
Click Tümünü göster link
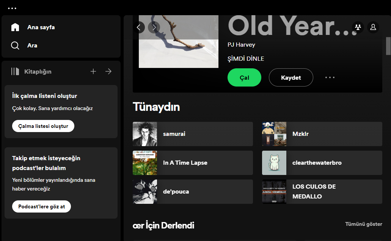364,224
